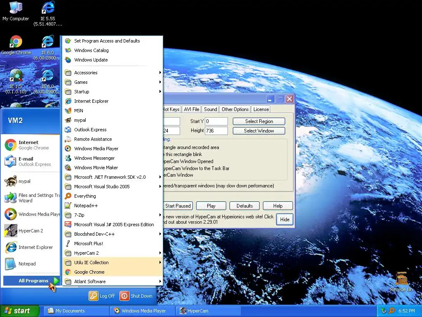Launch Windows Update from programs menu

tap(113, 60)
